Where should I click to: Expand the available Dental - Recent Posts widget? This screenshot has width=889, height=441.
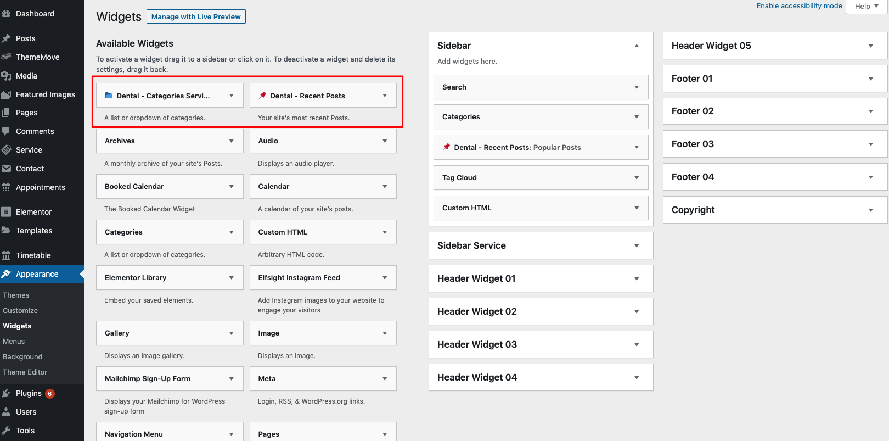[385, 96]
